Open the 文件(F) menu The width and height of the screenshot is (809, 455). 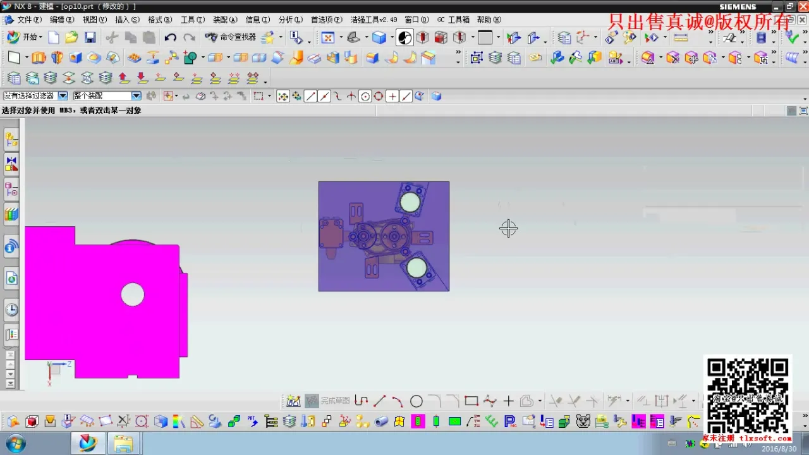[x=28, y=20]
